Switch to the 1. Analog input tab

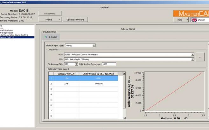[51, 37]
